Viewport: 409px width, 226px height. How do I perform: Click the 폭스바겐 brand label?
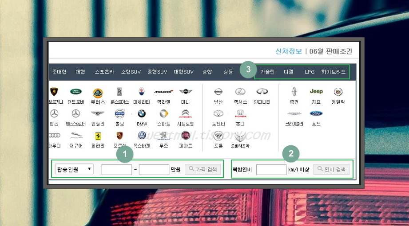coord(142,146)
